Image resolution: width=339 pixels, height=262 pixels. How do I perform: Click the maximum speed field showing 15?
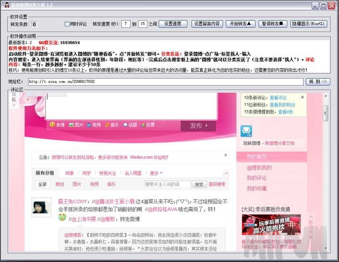143,24
